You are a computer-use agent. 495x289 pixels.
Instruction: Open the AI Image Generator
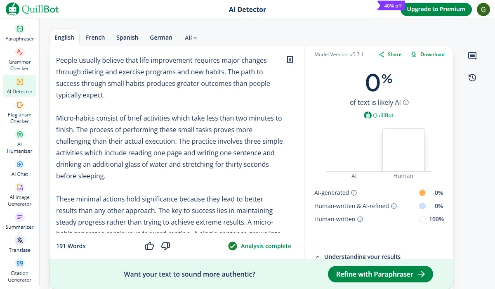click(19, 195)
